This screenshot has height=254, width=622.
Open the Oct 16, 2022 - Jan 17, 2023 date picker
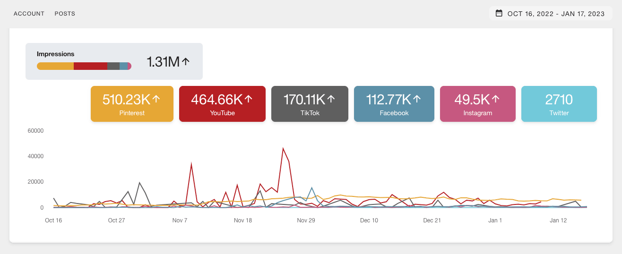point(556,14)
